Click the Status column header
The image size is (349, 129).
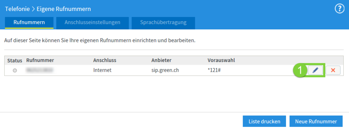[x=15, y=60]
